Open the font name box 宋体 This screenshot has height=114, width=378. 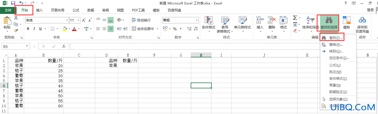pos(47,20)
